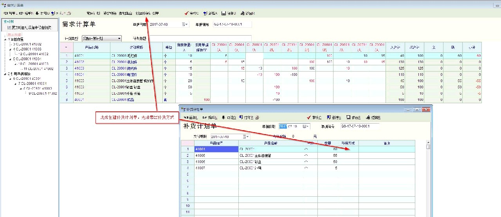Click the 前单 navigation icon in 补货计划单 window
The image size is (501, 217).
pos(186,117)
